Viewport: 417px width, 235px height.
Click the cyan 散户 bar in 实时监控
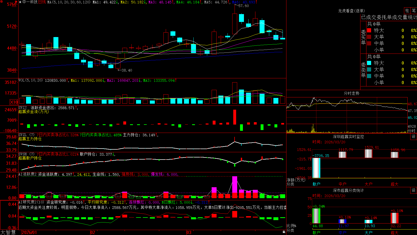pos(316,168)
